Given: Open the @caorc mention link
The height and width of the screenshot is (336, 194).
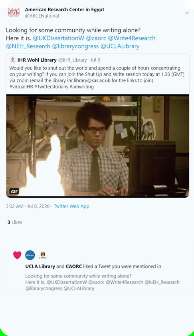Looking at the screenshot, I should [x=96, y=38].
